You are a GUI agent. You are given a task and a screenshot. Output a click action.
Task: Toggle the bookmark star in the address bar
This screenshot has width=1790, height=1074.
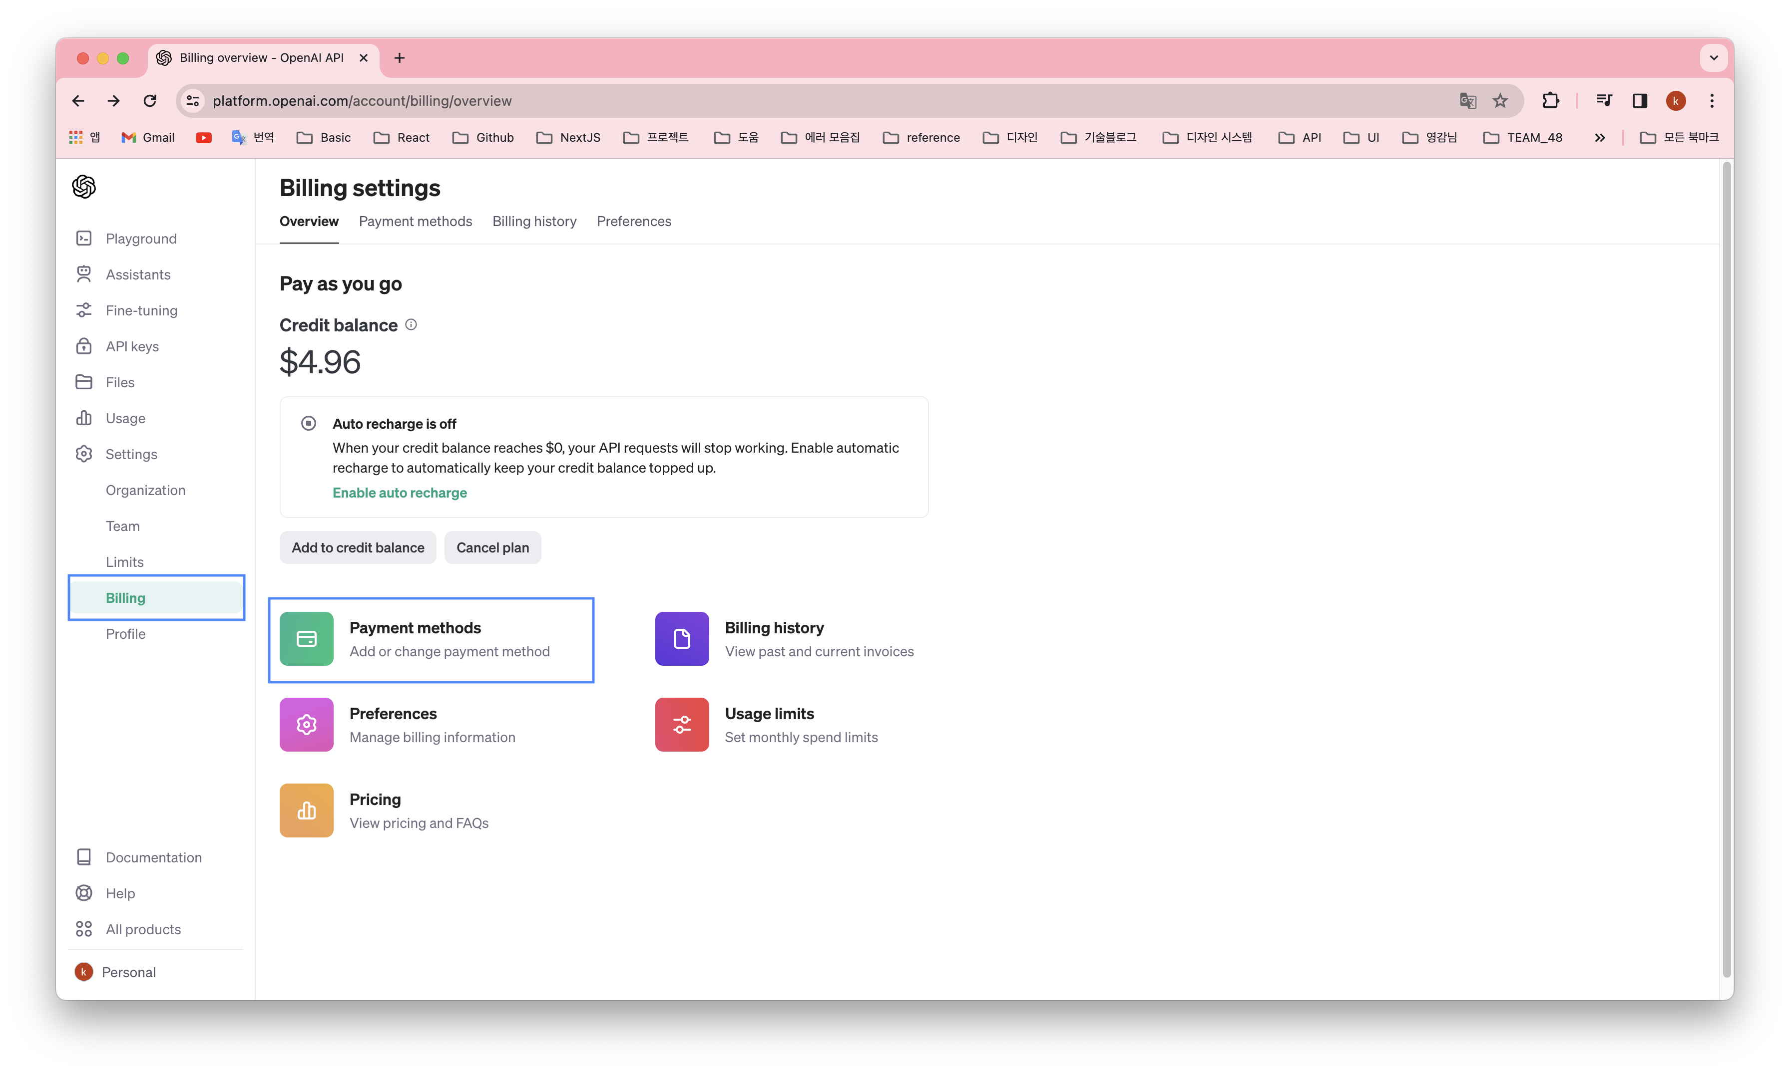tap(1500, 101)
